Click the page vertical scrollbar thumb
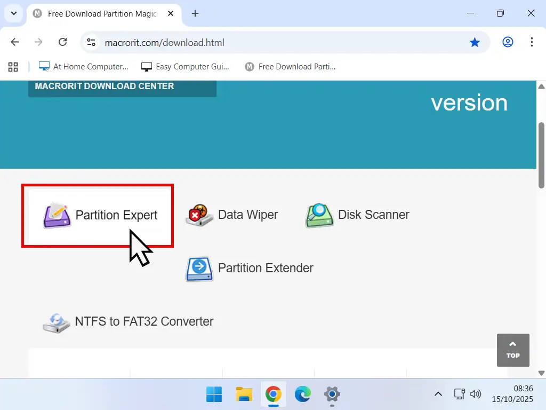This screenshot has width=546, height=410. point(541,155)
